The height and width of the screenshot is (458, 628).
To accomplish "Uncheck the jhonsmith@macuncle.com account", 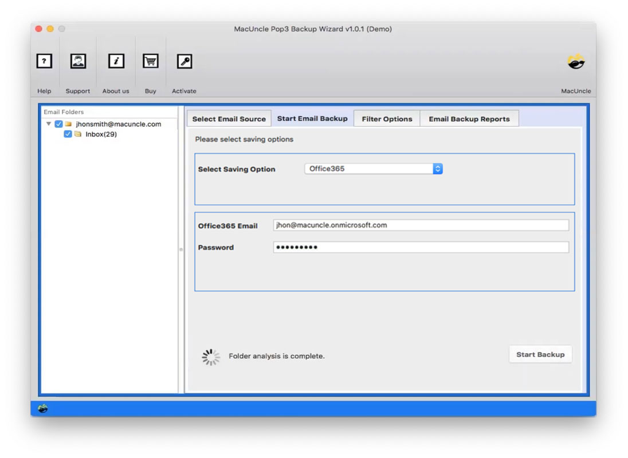I will [57, 124].
